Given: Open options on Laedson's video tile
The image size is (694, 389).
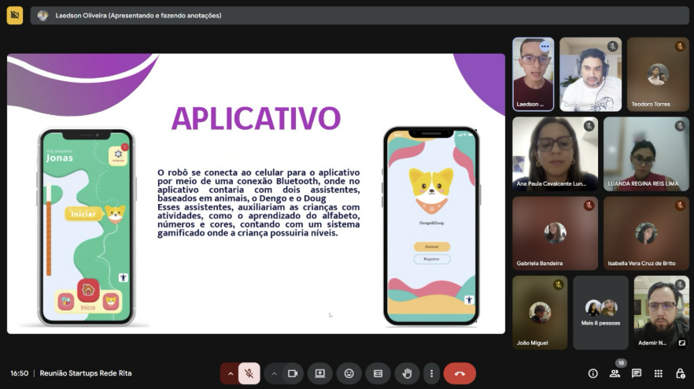Looking at the screenshot, I should click(x=544, y=46).
